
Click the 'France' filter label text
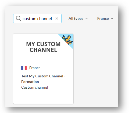pos(103,18)
